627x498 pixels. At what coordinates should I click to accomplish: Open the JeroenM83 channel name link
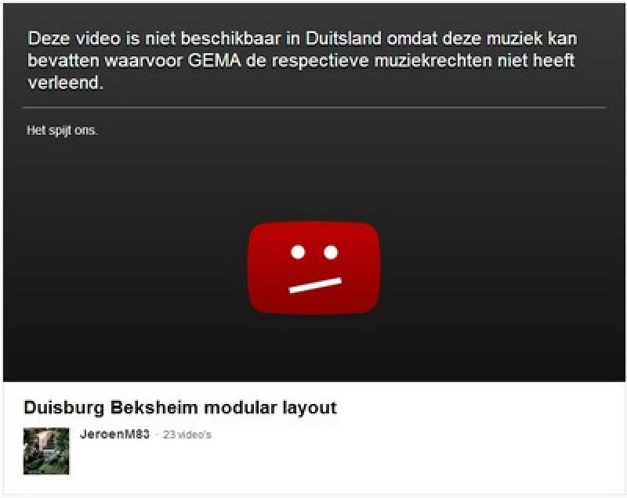(114, 434)
